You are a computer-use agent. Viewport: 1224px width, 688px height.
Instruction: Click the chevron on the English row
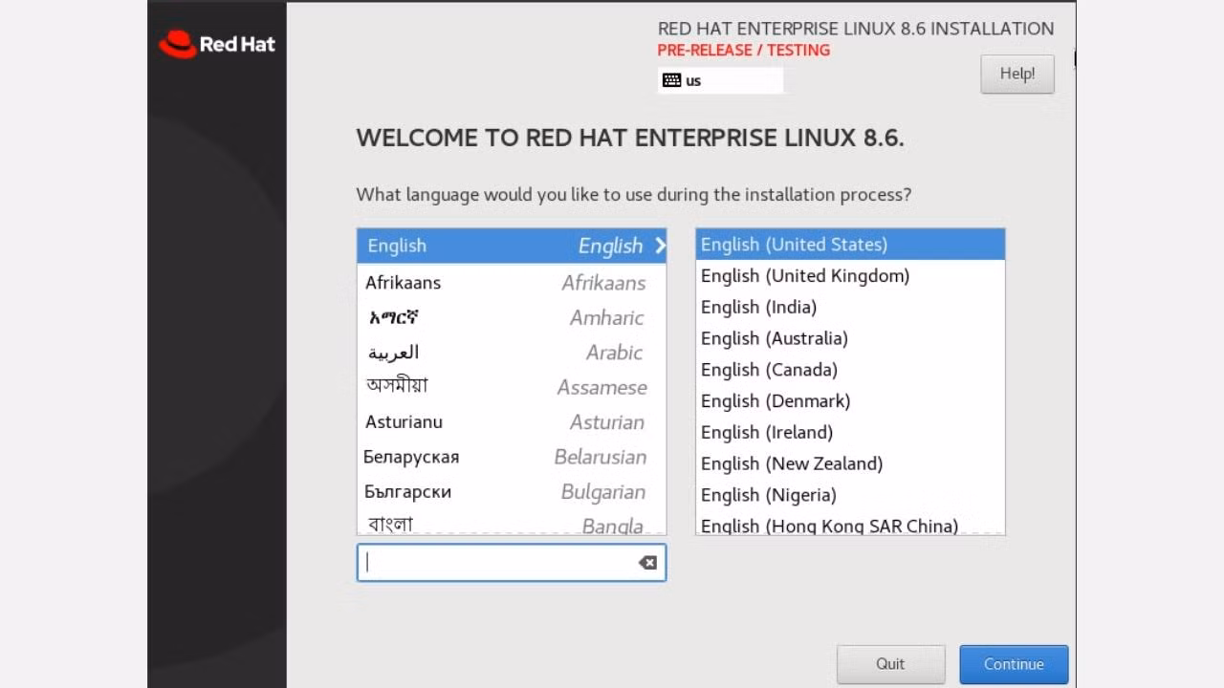click(660, 246)
